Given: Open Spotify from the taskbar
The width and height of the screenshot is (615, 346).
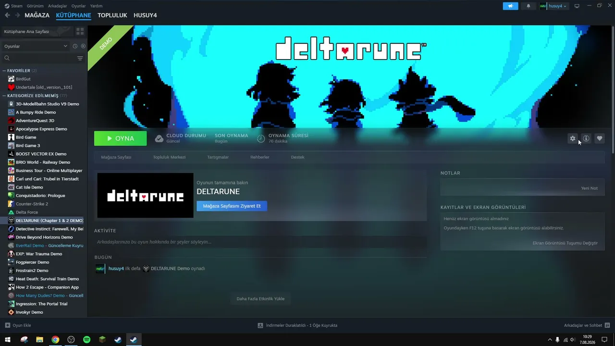Looking at the screenshot, I should pyautogui.click(x=86, y=340).
